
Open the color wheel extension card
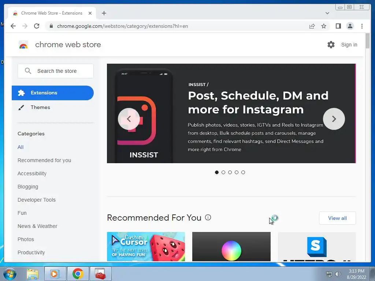(x=231, y=247)
